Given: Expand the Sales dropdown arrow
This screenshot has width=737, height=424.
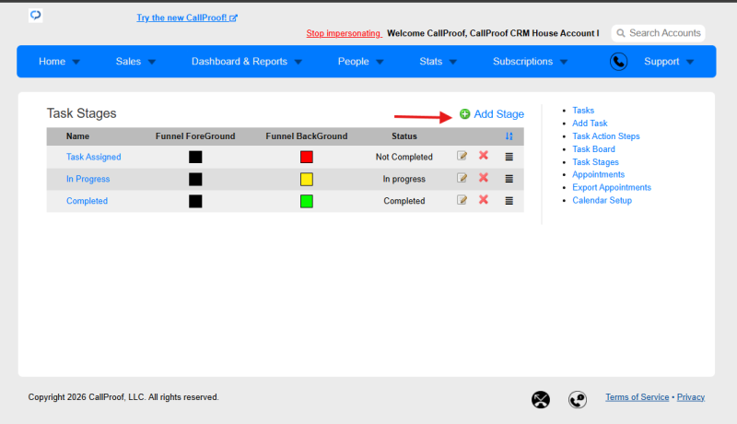Looking at the screenshot, I should coord(151,62).
